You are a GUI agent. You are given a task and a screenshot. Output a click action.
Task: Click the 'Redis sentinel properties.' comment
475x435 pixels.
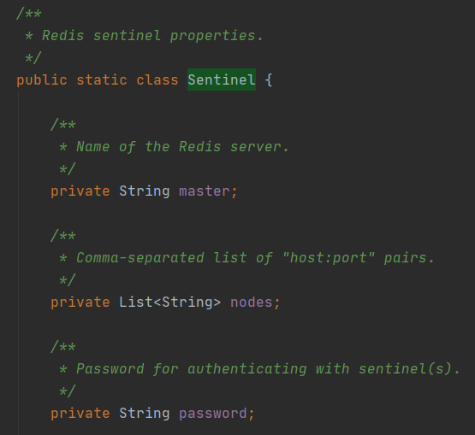(152, 36)
